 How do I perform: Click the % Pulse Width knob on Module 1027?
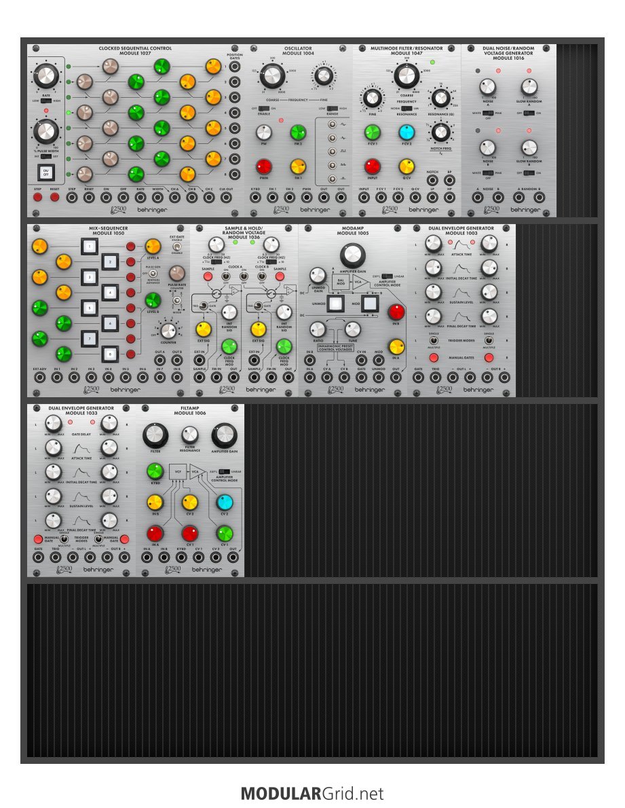click(x=46, y=132)
